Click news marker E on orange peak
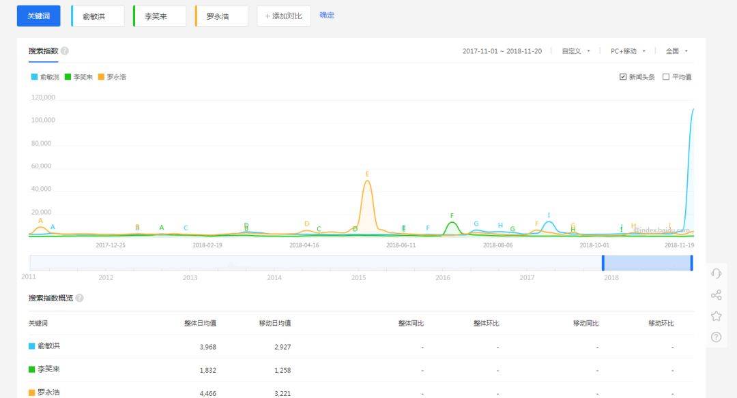Image resolution: width=737 pixels, height=398 pixels. point(367,174)
